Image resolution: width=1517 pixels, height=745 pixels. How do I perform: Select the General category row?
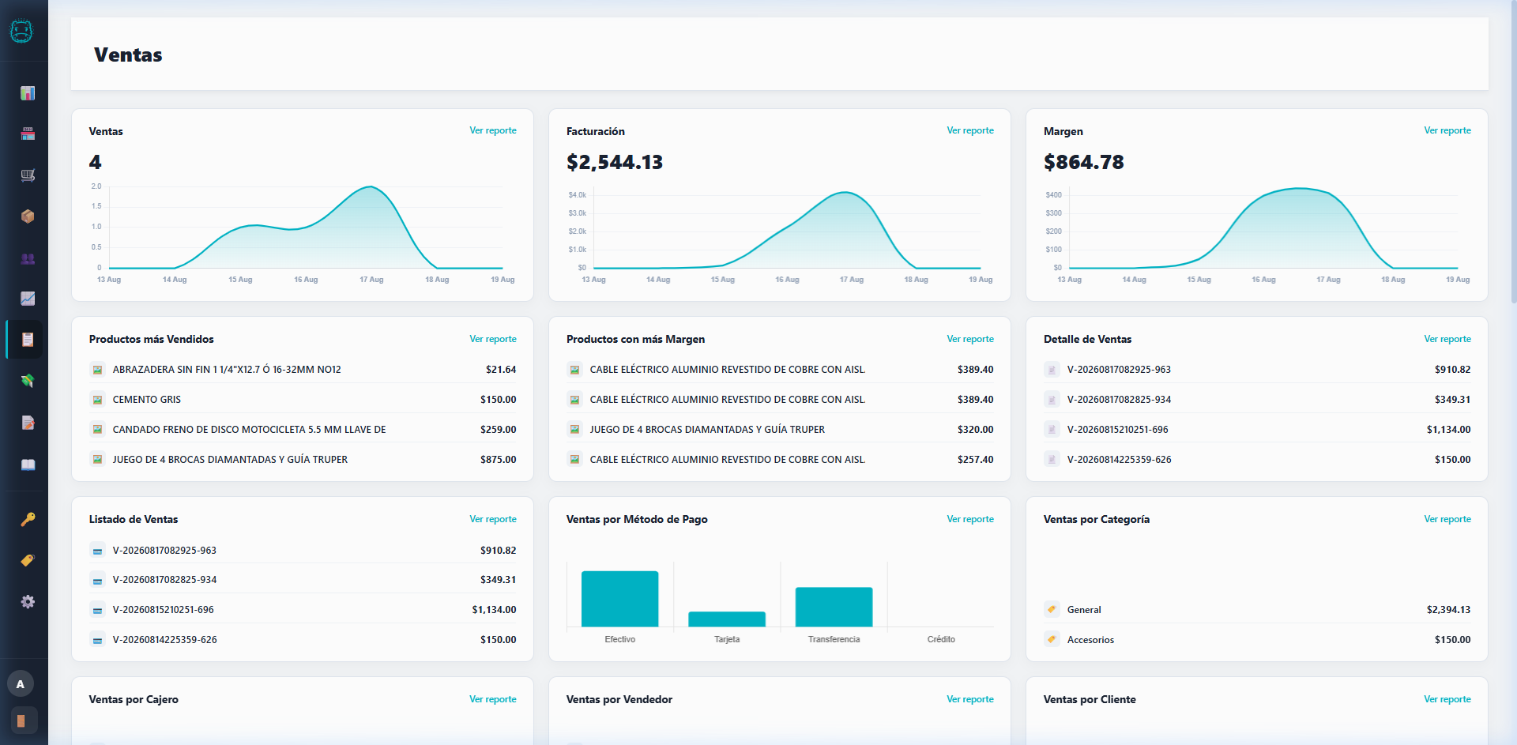[1257, 610]
